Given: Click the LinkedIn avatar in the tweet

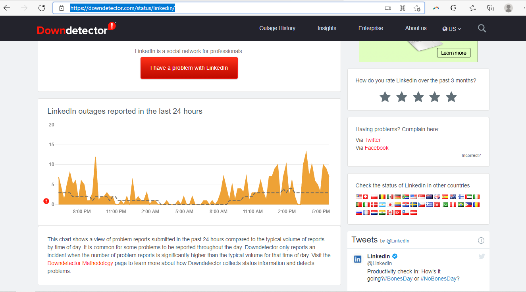Looking at the screenshot, I should pos(358,259).
